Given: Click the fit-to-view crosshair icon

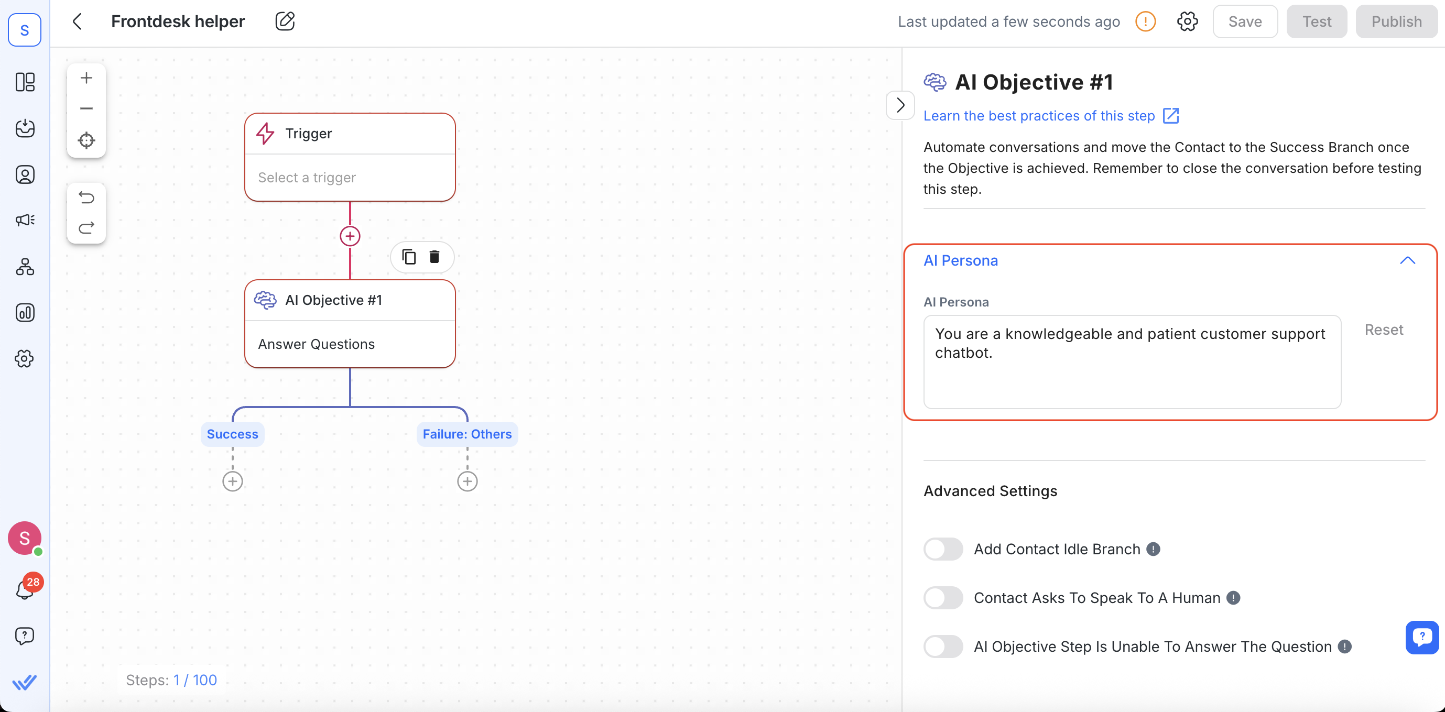Looking at the screenshot, I should click(86, 140).
